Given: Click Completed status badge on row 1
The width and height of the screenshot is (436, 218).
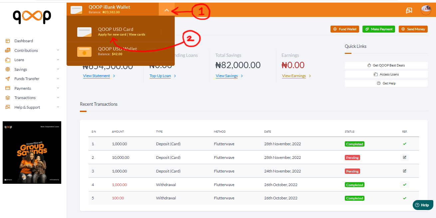Looking at the screenshot, I should click(x=354, y=144).
